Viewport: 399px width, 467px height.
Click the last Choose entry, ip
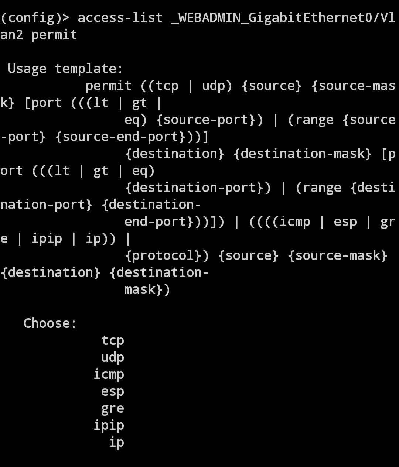point(116,442)
